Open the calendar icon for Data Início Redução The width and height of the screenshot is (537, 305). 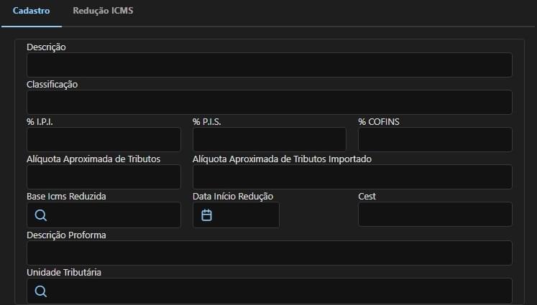[x=206, y=215]
